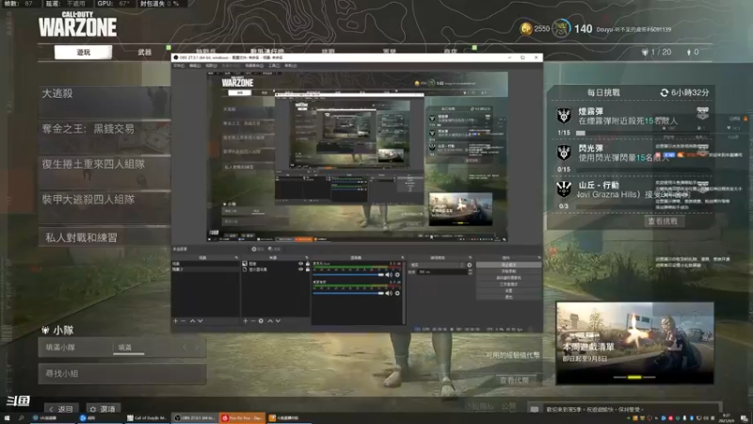Select the 遊玩 tab in Warzone
The width and height of the screenshot is (753, 424).
[x=83, y=52]
